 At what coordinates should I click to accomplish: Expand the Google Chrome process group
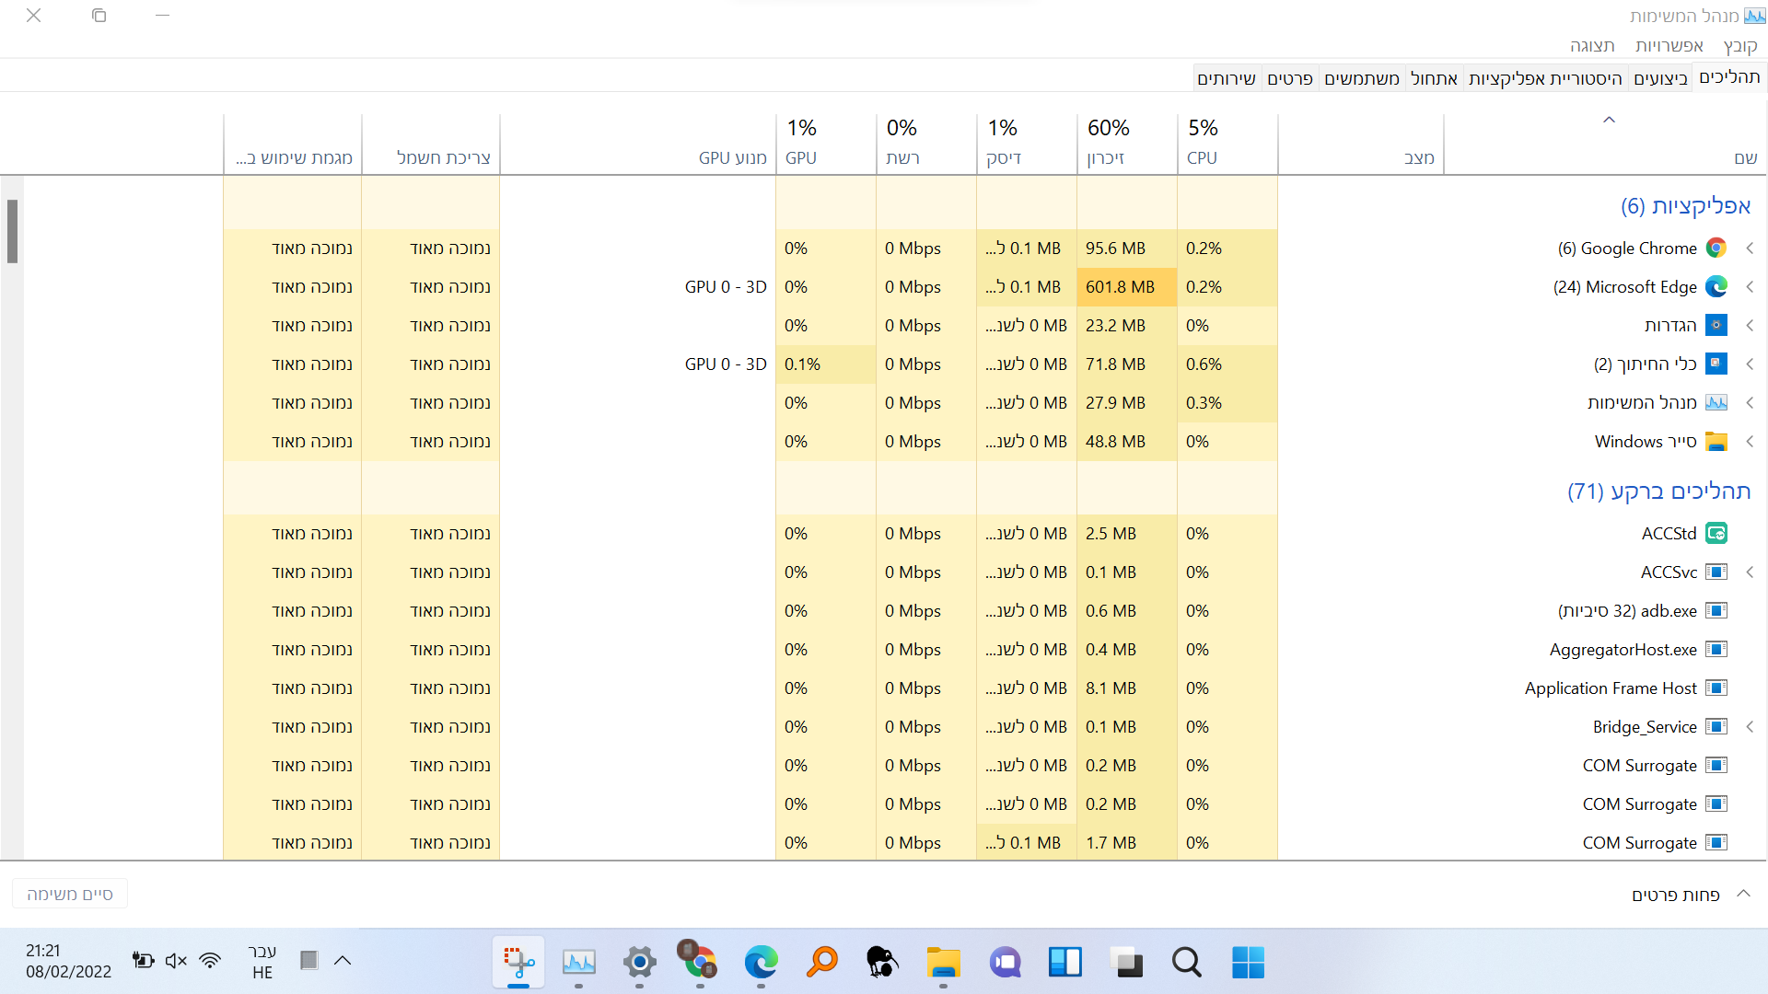point(1750,248)
